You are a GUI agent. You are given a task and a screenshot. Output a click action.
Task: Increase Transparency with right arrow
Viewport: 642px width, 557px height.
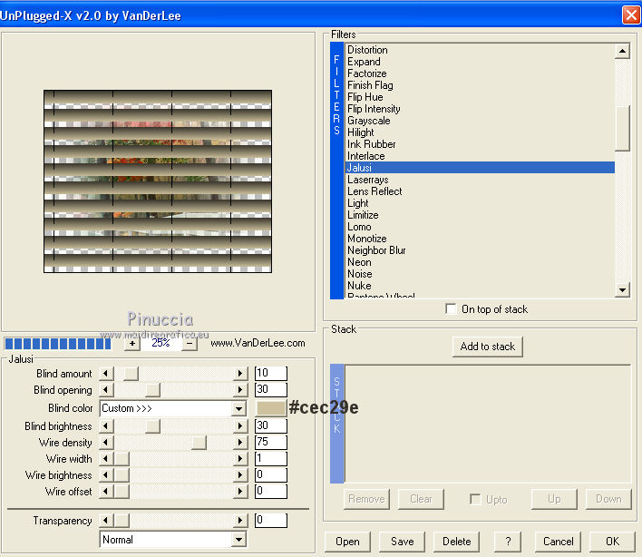[x=241, y=521]
